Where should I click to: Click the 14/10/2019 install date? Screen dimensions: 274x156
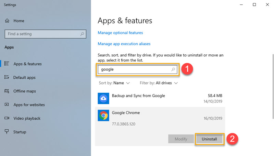213,101
